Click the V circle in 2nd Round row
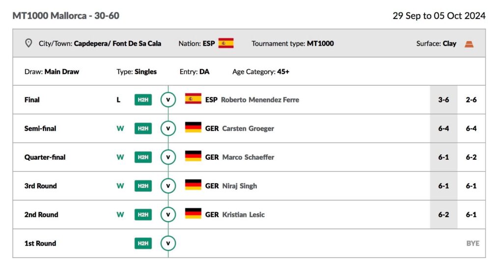 (168, 215)
